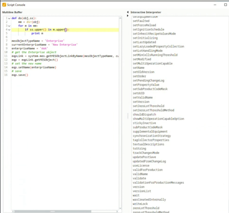Collapse the 'def do(obj,ss)' code fold
Screen dimensions: 229x213
(x=9, y=18)
